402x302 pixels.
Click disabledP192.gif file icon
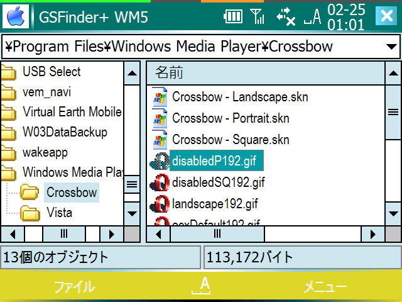(x=160, y=161)
